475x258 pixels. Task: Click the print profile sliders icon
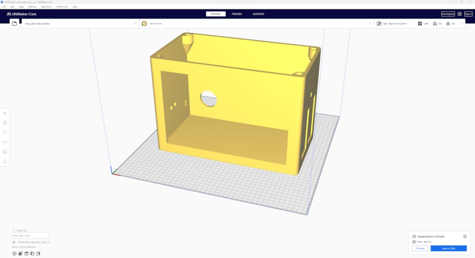[x=379, y=24]
